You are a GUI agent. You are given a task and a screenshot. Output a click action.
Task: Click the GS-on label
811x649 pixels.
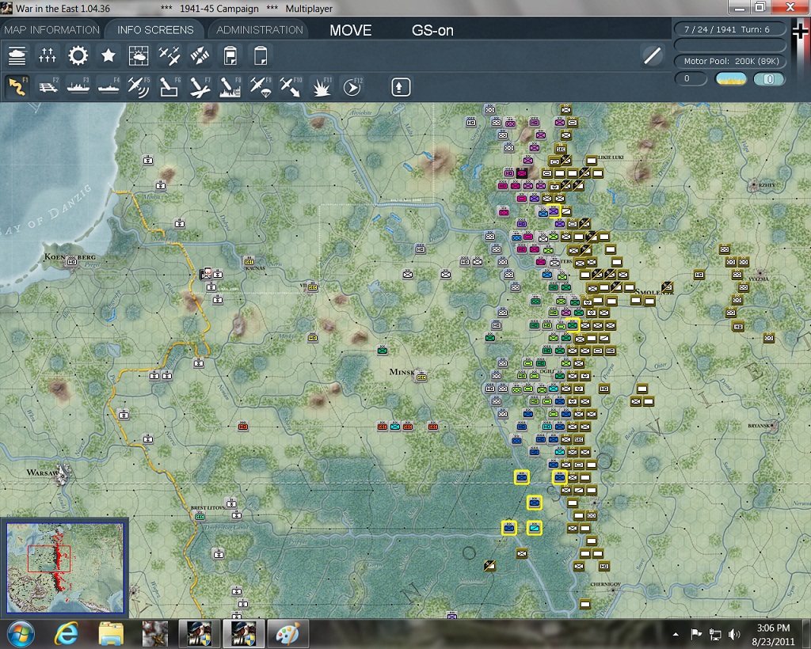pyautogui.click(x=432, y=31)
